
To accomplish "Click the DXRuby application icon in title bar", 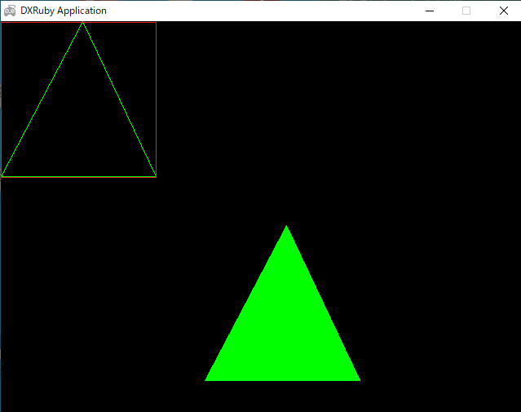I will coord(10,11).
